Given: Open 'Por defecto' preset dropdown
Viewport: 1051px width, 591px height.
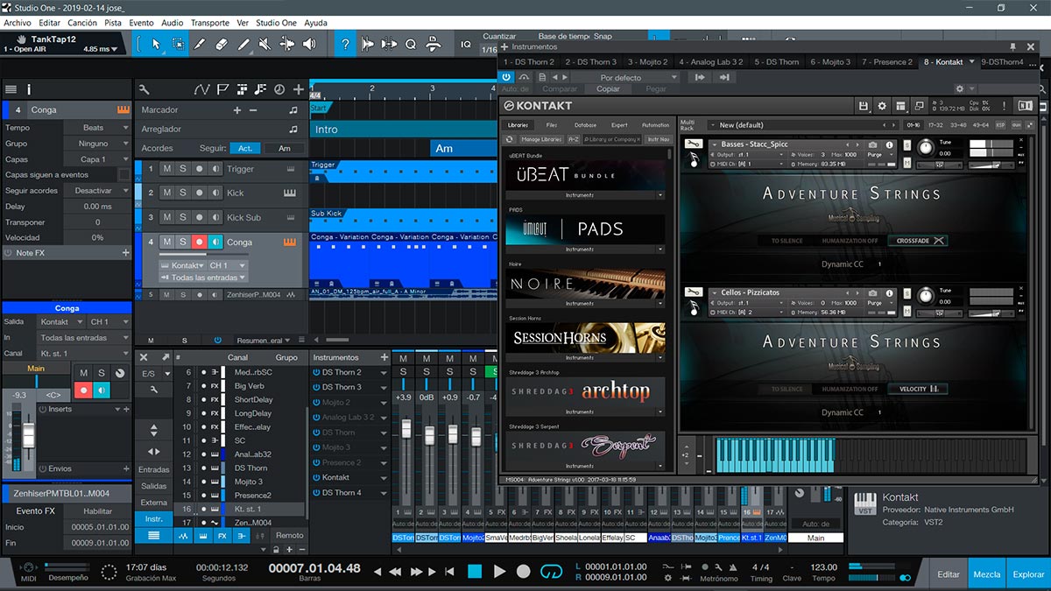Looking at the screenshot, I should (624, 77).
